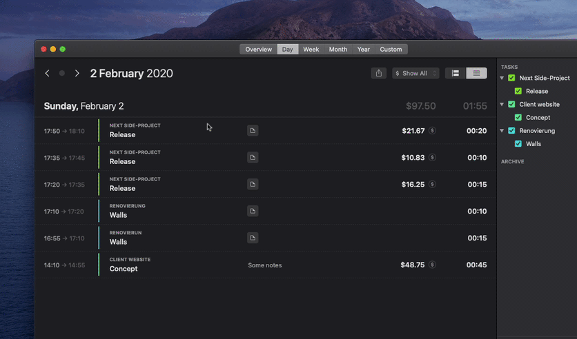
Task: Switch to the compact list view icon
Action: pyautogui.click(x=476, y=73)
